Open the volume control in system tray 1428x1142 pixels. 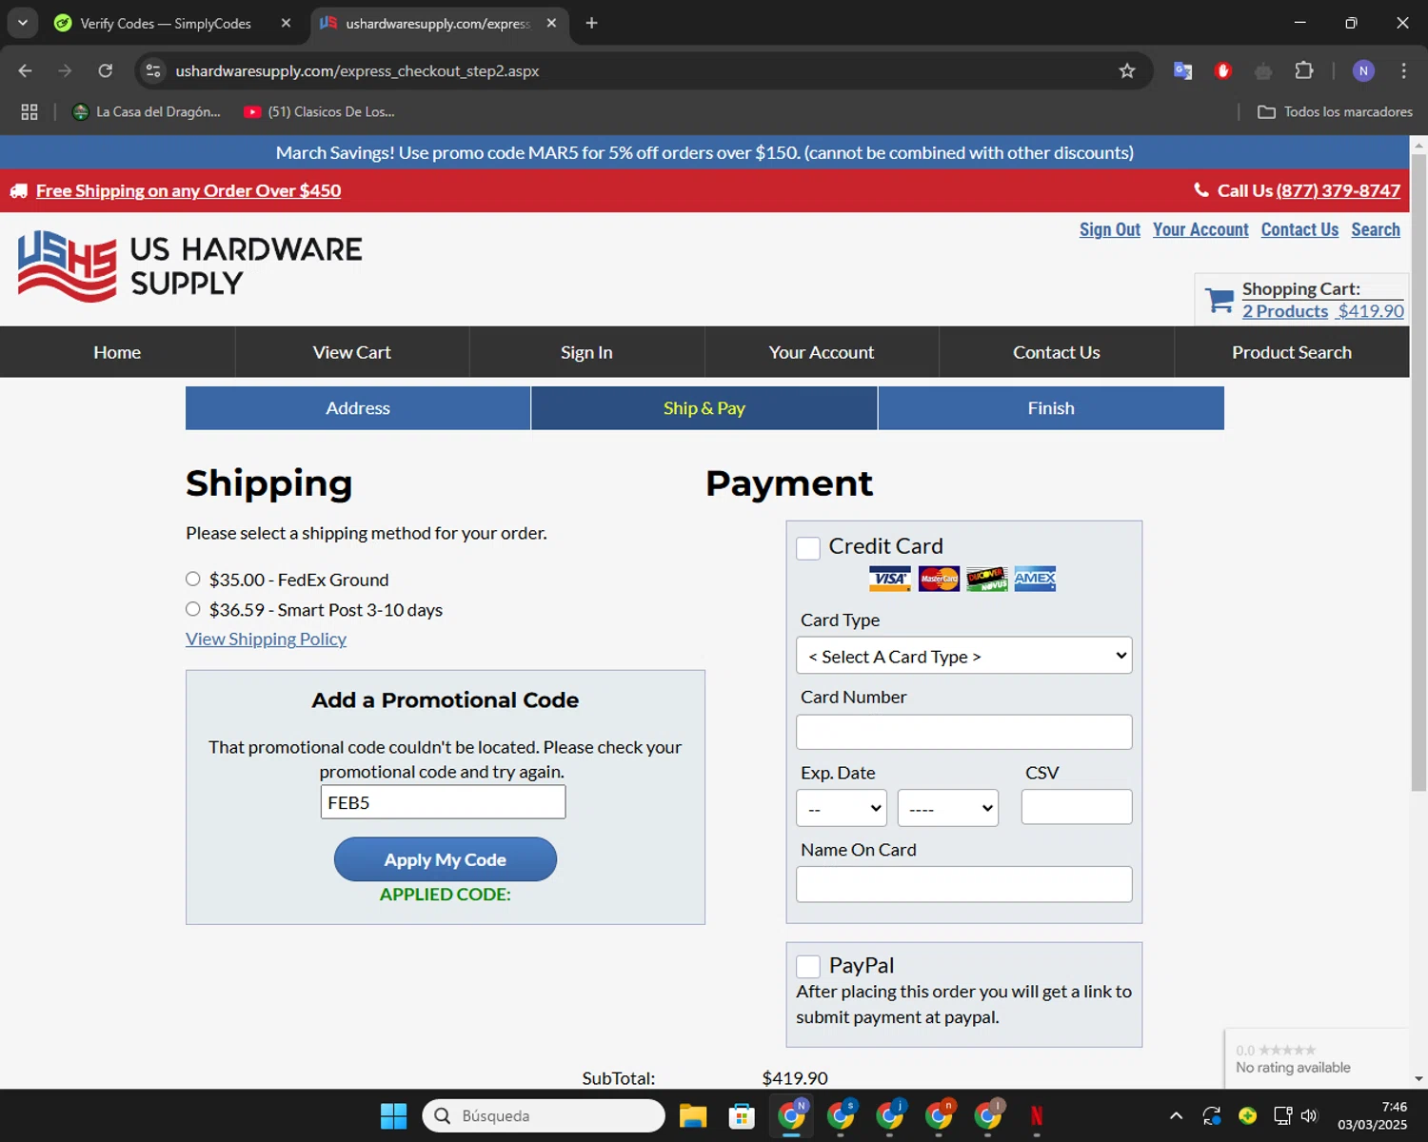tap(1309, 1115)
